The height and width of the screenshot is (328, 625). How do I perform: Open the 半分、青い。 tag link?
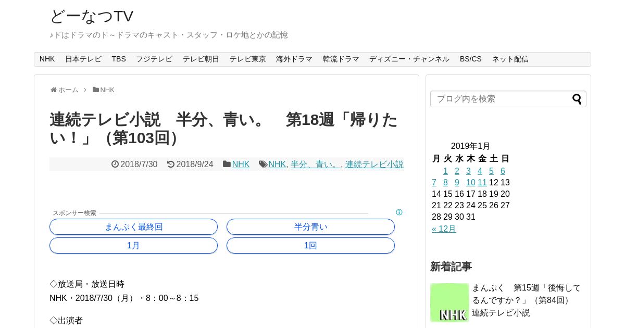[x=316, y=164]
